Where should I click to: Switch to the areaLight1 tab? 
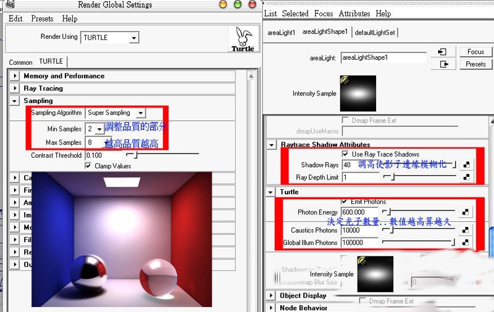[x=282, y=33]
